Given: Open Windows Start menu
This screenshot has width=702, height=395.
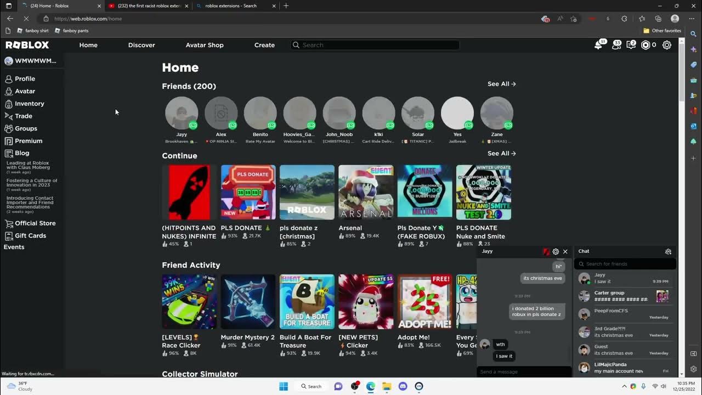Looking at the screenshot, I should [284, 386].
